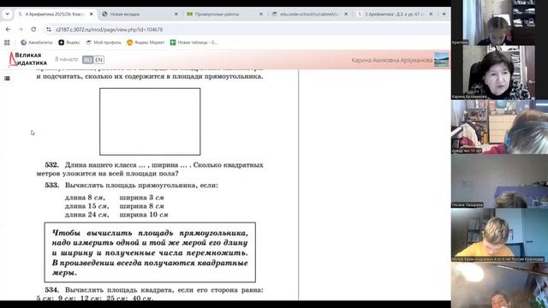Close the Новая вкладка tab
This screenshot has width=548, height=308.
coord(176,14)
